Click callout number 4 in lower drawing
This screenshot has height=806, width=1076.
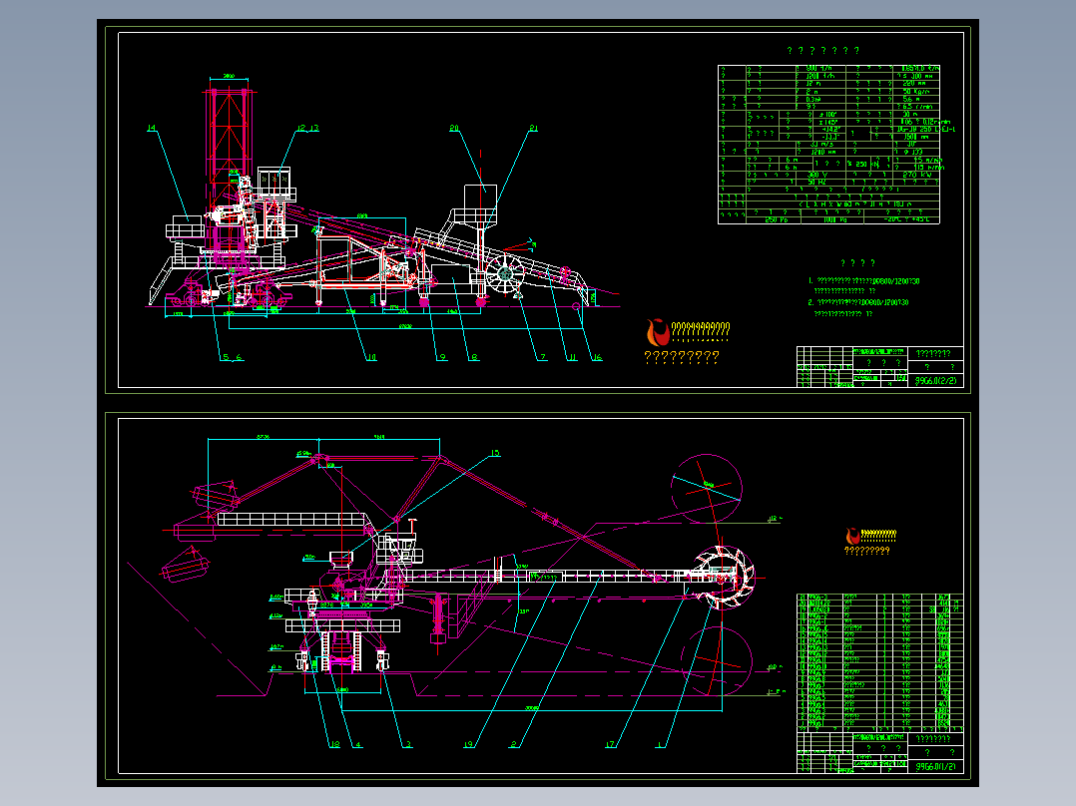pos(357,744)
